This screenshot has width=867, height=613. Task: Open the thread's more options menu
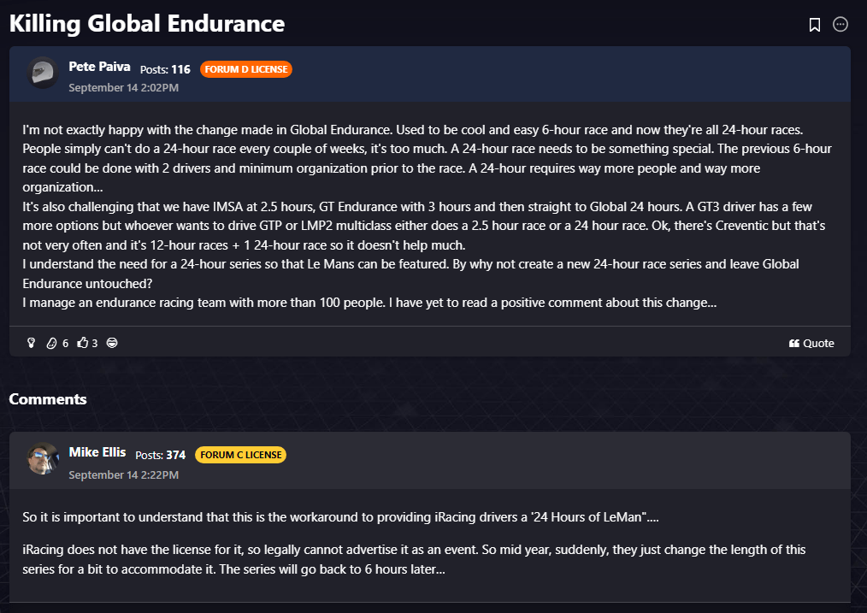[840, 25]
